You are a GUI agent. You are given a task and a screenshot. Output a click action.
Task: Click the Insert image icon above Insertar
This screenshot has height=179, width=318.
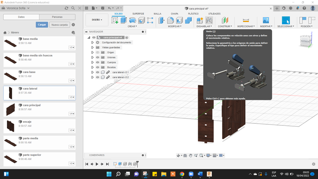[x=266, y=20]
